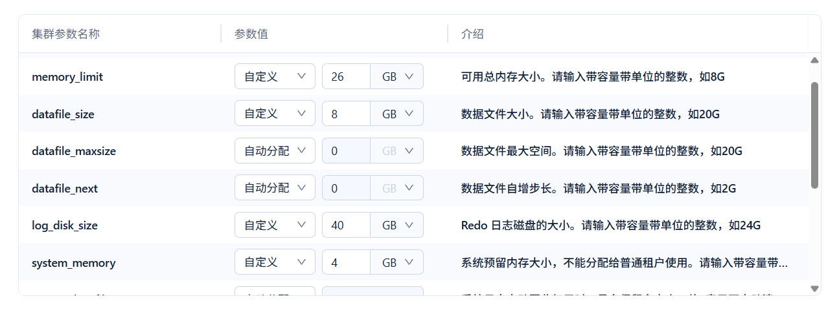Open datafile_size mode dropdown showing 自定义
The image size is (839, 314).
[x=275, y=114]
